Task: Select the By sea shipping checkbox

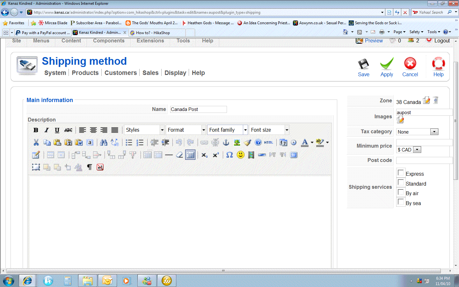Action: click(401, 202)
